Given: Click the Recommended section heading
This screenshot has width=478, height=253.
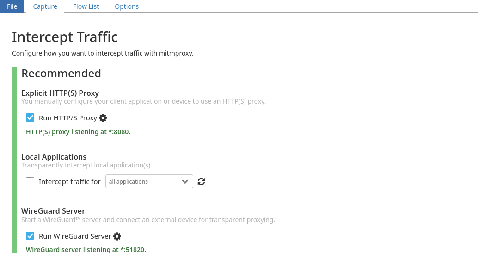Looking at the screenshot, I should pos(61,74).
